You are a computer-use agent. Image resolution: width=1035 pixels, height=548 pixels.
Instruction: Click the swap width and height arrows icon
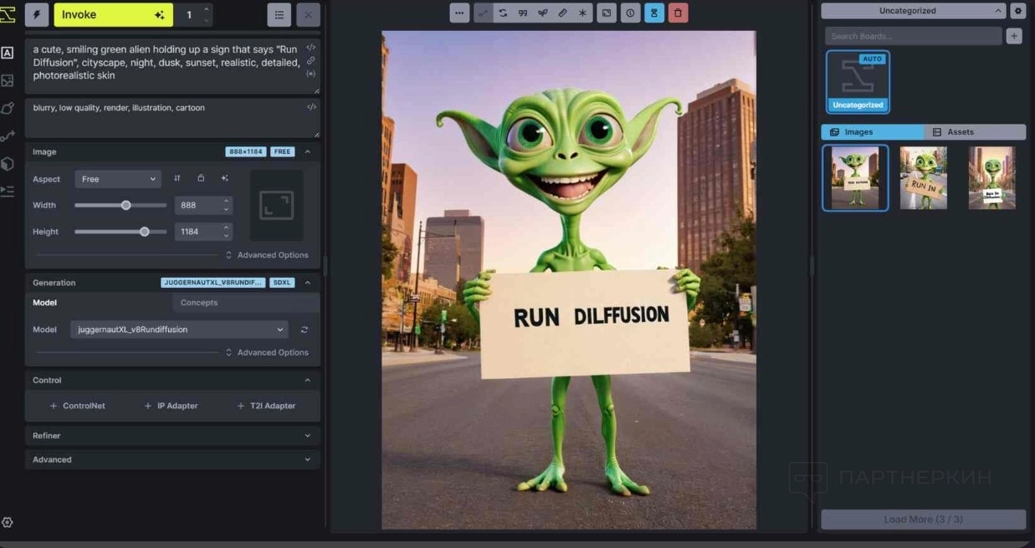(177, 178)
